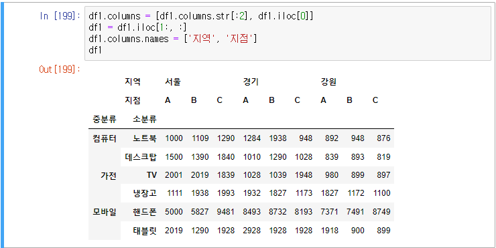This screenshot has height=248, width=496.
Task: Click the 핸드폰 row label
Action: tap(145, 212)
